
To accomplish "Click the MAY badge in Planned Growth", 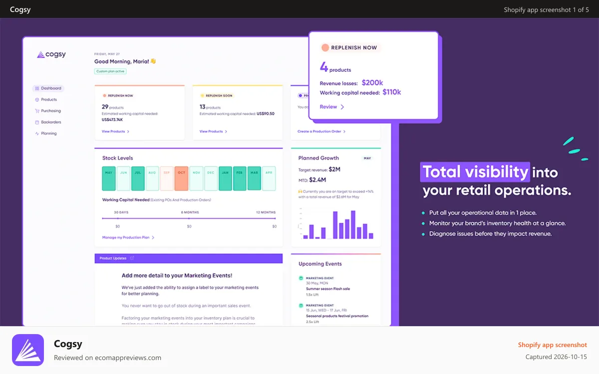I will 367,158.
